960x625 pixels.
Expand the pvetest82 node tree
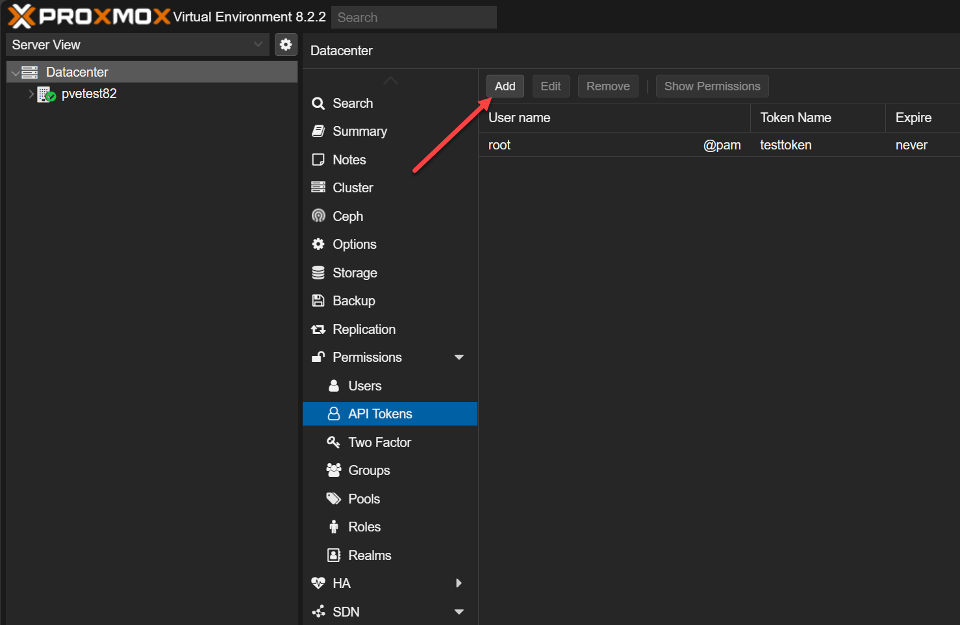coord(31,94)
